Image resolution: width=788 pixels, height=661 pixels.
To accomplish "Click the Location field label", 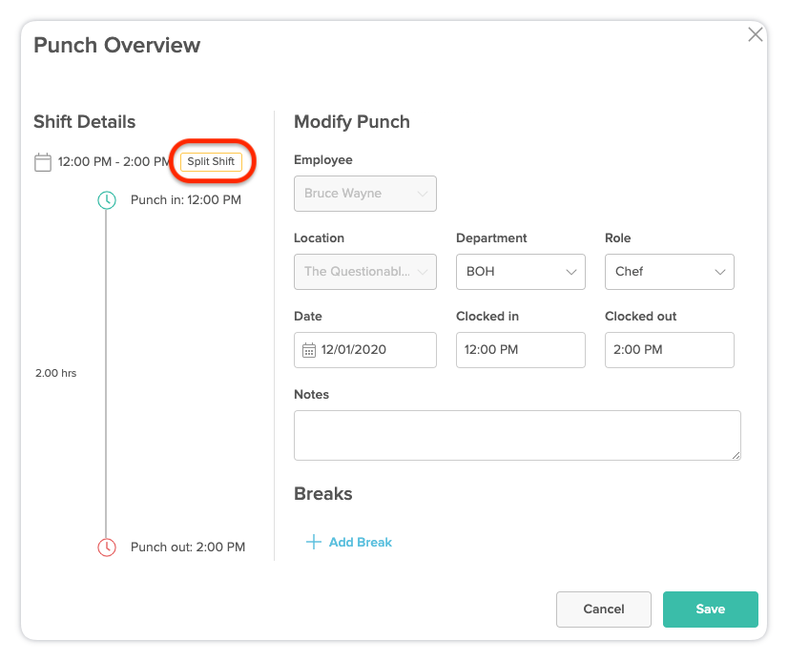I will click(320, 238).
